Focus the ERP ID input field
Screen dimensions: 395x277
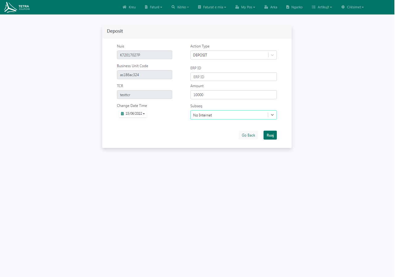click(x=234, y=77)
